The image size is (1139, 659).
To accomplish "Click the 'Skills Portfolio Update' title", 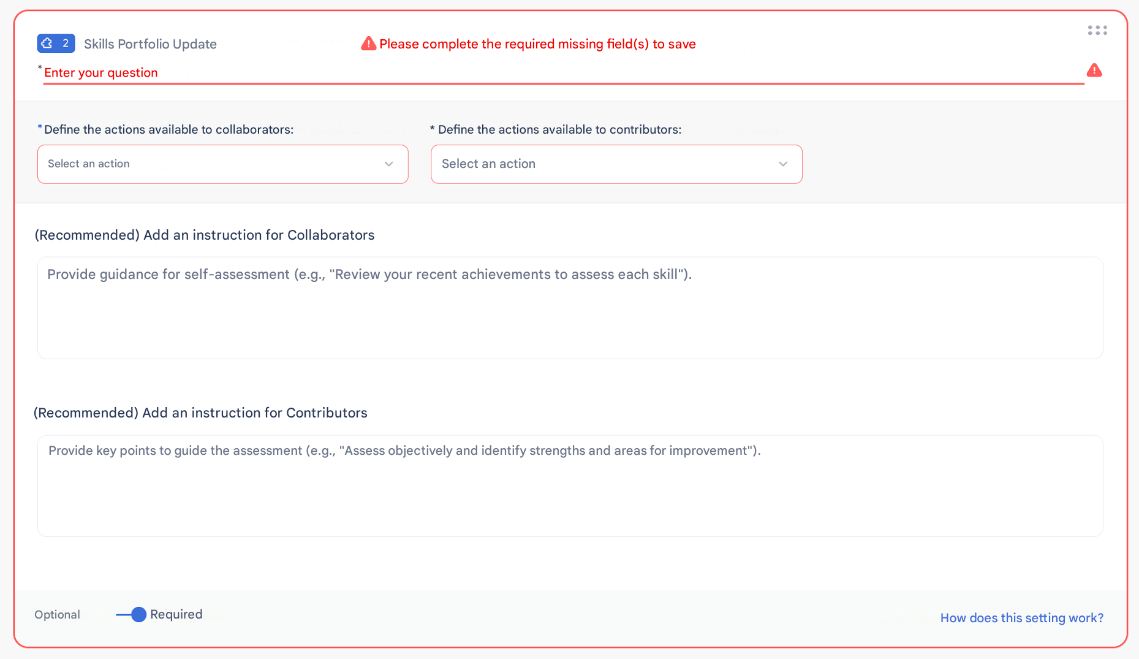I will [x=150, y=44].
